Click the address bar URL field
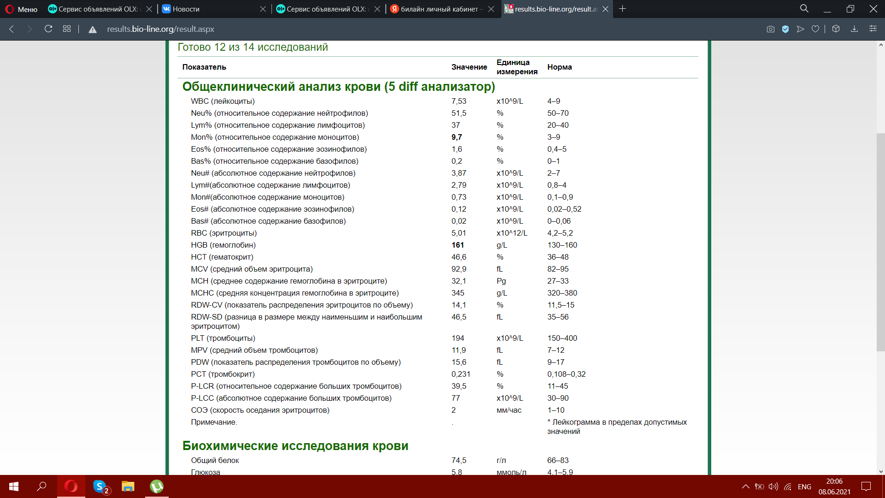 [160, 29]
